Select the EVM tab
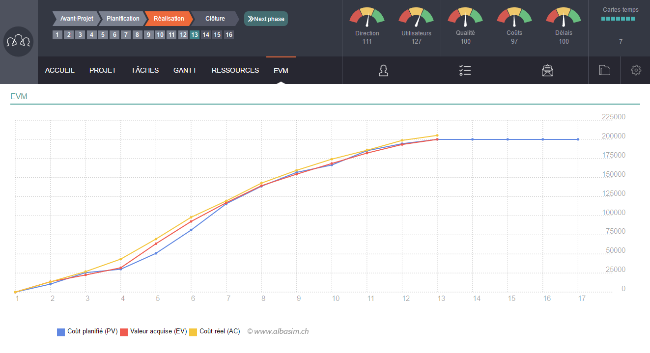650x353 pixels. click(281, 71)
